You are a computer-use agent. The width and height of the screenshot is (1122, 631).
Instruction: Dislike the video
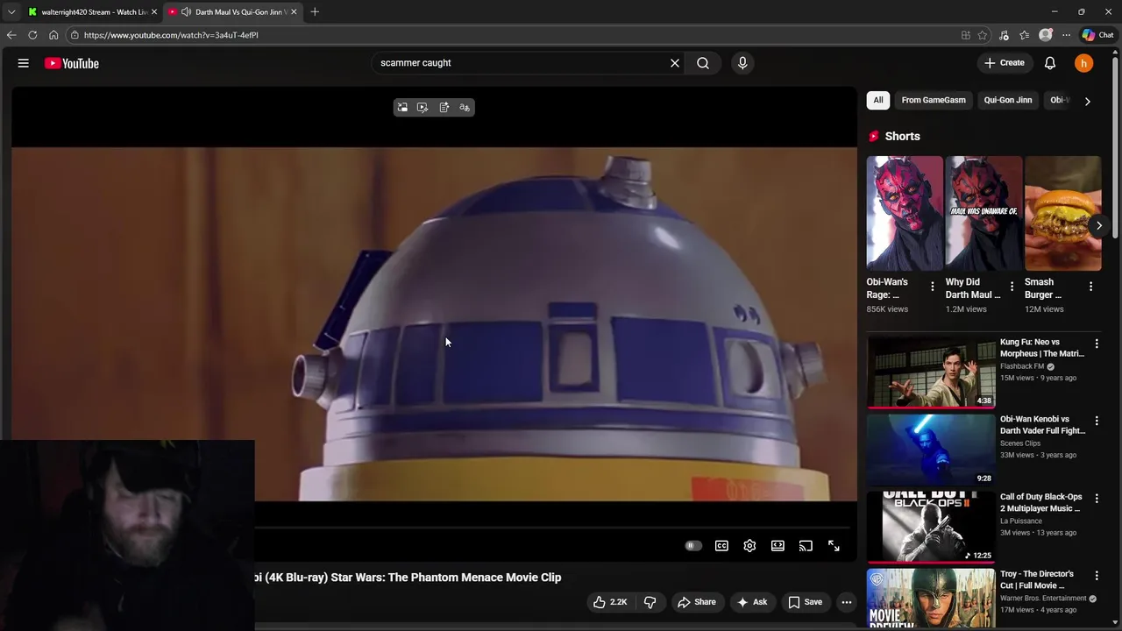point(650,602)
